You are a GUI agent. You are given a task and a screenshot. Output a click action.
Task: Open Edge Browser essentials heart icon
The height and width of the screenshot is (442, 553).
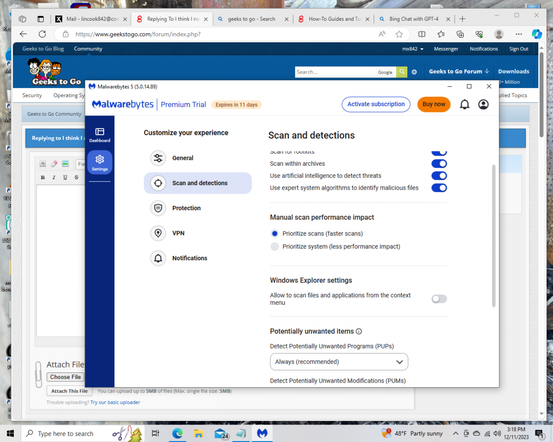pyautogui.click(x=479, y=34)
